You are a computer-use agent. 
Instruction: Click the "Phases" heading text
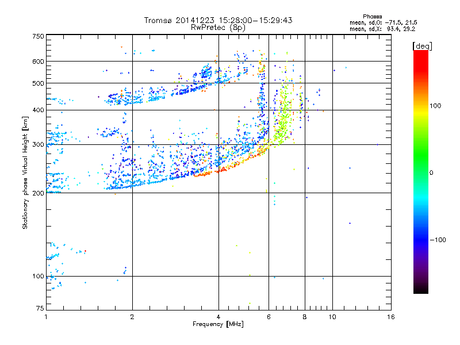pyautogui.click(x=372, y=17)
